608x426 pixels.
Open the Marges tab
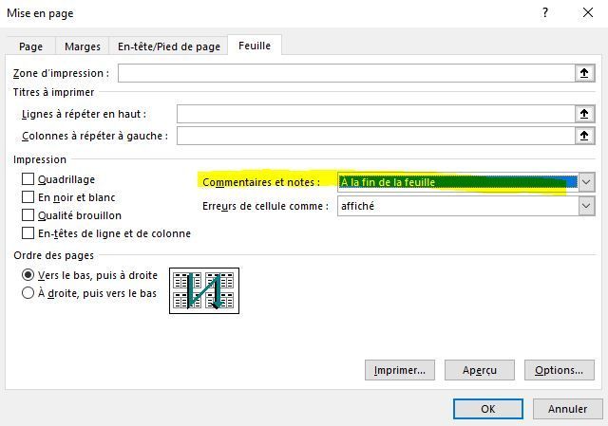pyautogui.click(x=83, y=46)
